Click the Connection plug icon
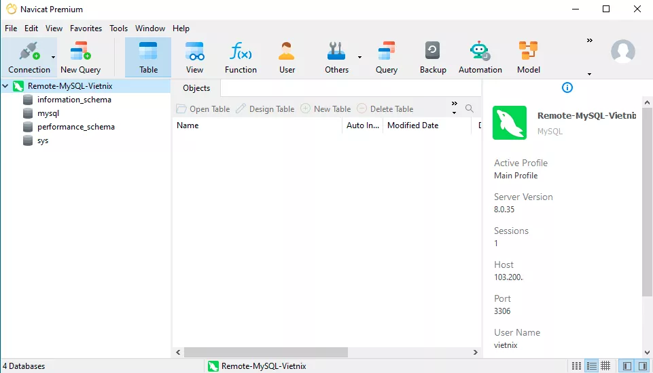Screen dimensions: 653x373 pyautogui.click(x=29, y=51)
